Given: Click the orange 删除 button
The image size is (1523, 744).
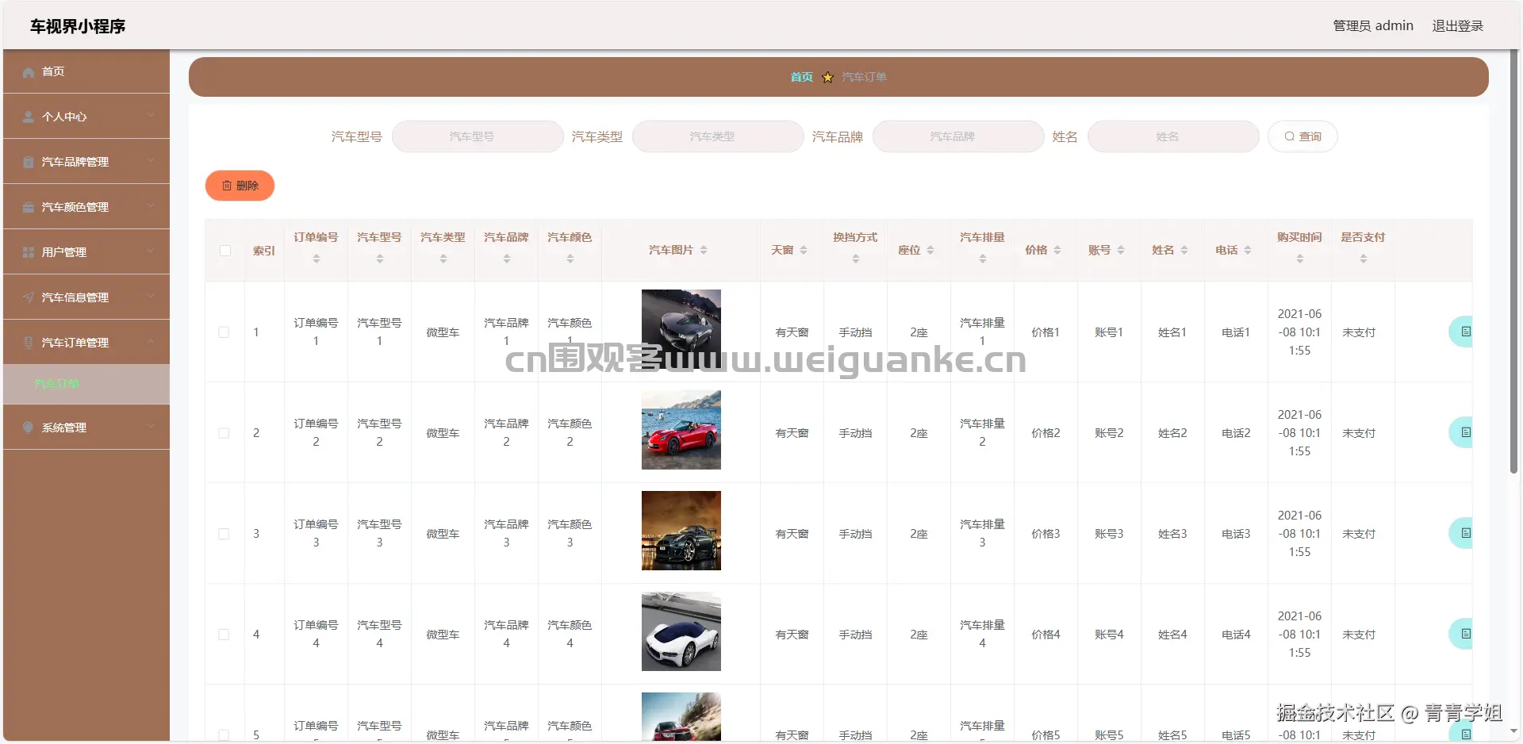Looking at the screenshot, I should point(240,186).
